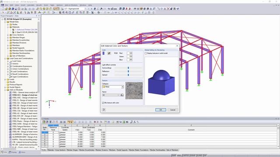This screenshot has width=280, height=157.
Task: Open the Options menu
Action: click(x=59, y=5)
